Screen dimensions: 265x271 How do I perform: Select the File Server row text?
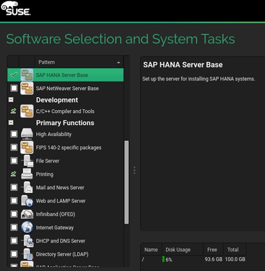coord(48,161)
